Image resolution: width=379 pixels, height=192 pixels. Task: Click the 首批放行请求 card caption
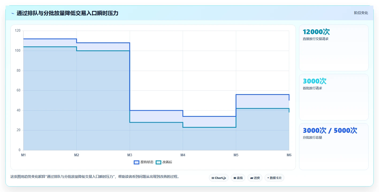(x=312, y=88)
